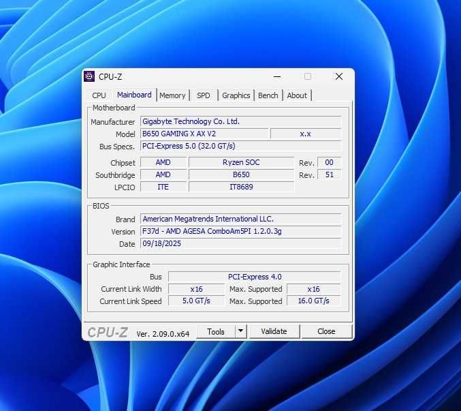Click the Ryzen SOC chipset field
This screenshot has width=461, height=411.
point(241,162)
